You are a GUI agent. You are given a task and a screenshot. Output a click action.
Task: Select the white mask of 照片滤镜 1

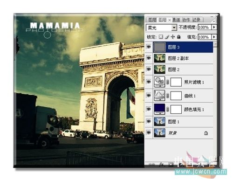click(176, 82)
